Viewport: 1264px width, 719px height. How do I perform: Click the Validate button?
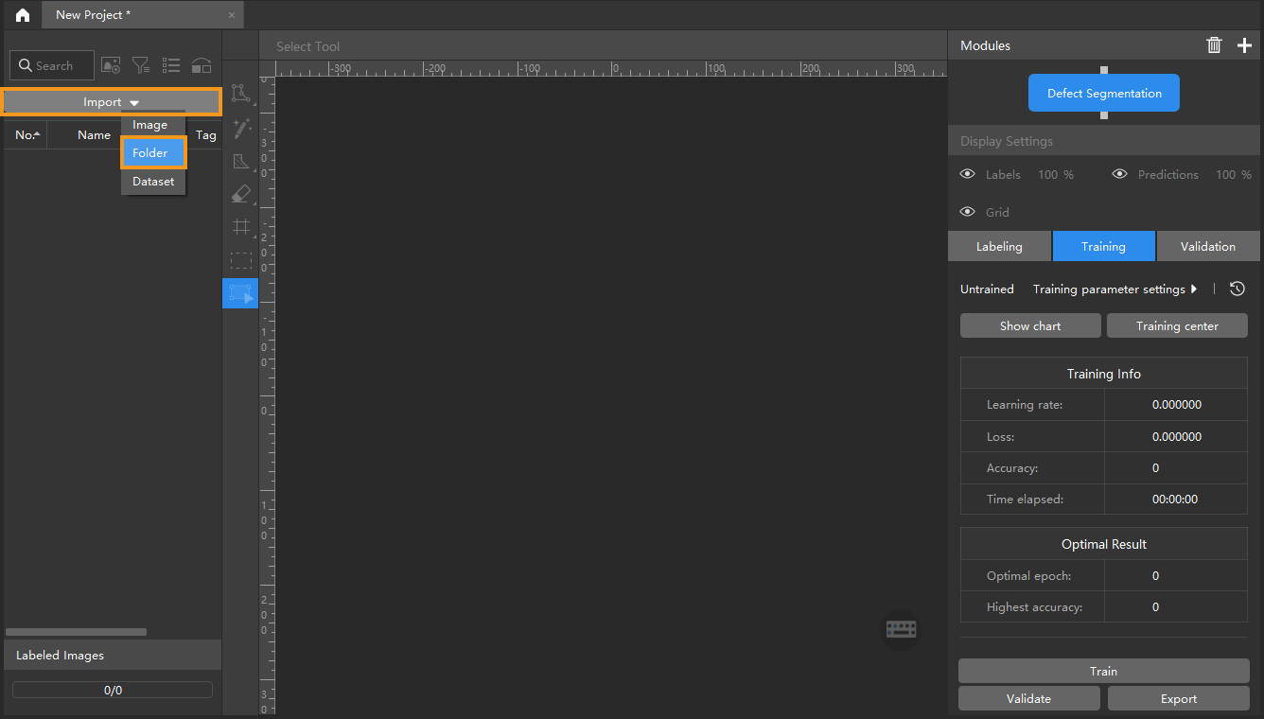click(x=1028, y=698)
